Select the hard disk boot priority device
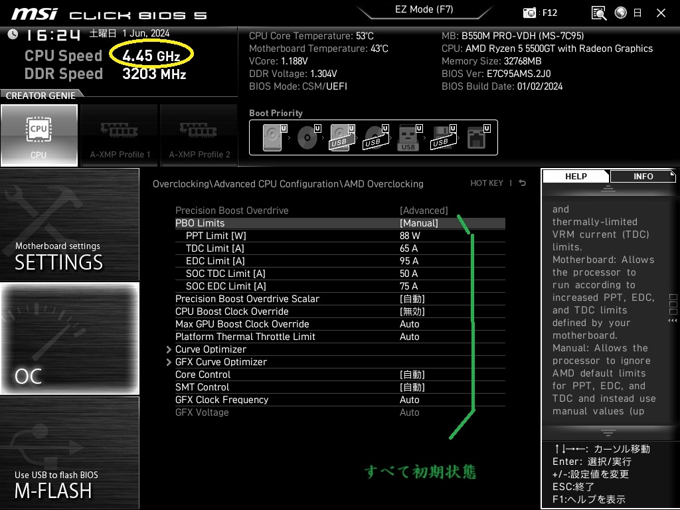Viewport: 680px width, 510px height. [x=275, y=137]
